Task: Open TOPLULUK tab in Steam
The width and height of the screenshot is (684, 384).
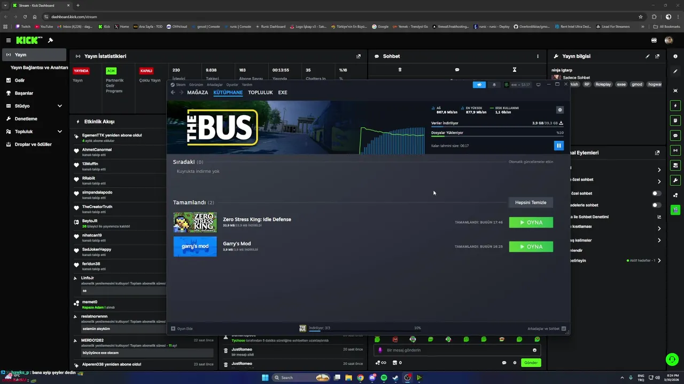Action: [x=260, y=92]
